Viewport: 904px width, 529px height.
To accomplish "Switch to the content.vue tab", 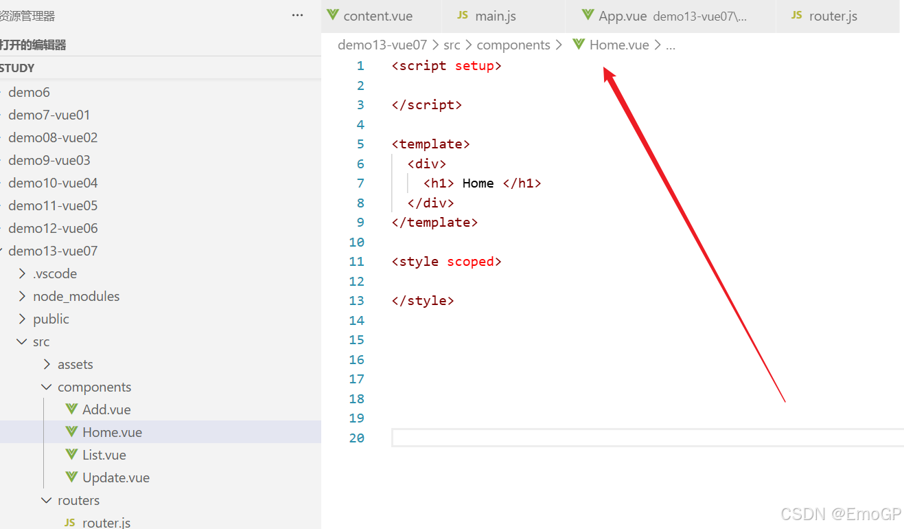I will pos(382,16).
